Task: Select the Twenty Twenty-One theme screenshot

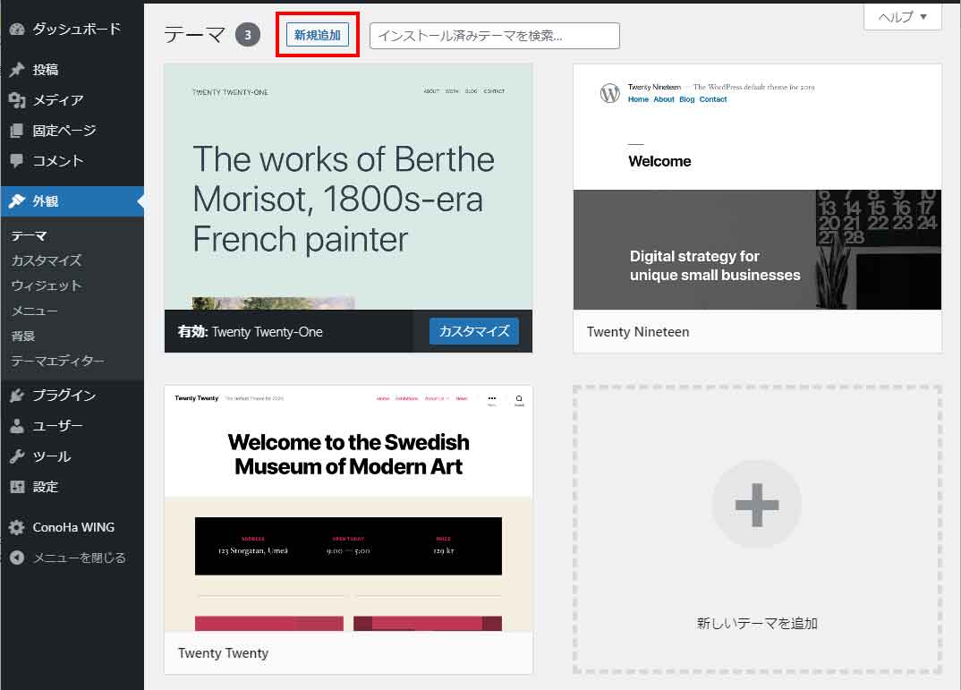Action: 348,187
